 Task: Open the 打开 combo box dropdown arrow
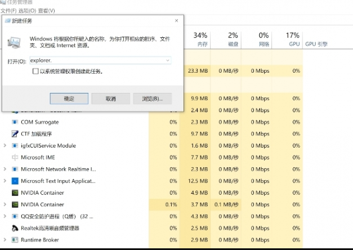coord(168,60)
